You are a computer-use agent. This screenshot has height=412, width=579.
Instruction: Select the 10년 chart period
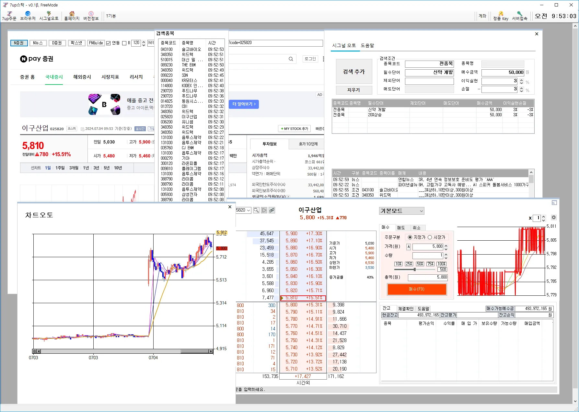tap(118, 168)
